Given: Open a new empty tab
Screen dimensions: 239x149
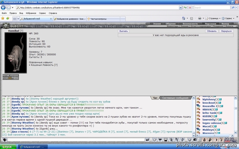Looking at the screenshot, I should (123, 19).
